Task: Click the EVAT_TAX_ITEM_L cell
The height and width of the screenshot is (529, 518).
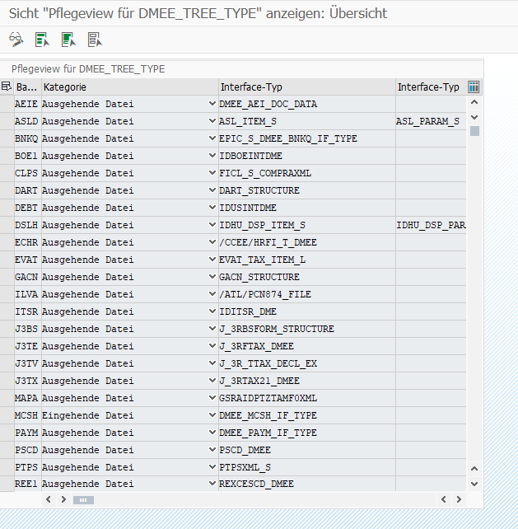Action: coord(307,260)
